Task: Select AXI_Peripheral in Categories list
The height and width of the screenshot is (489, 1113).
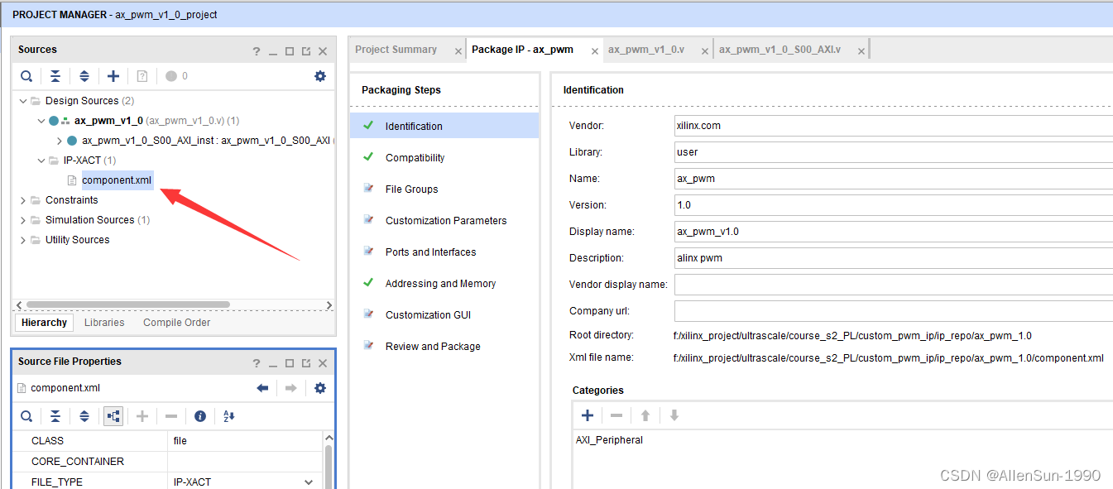Action: (x=609, y=440)
